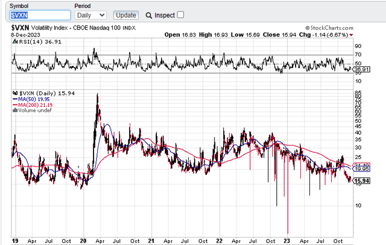386x245 pixels.
Task: Click the $VXN Volatility Index chart title
Action: pyautogui.click(x=74, y=28)
